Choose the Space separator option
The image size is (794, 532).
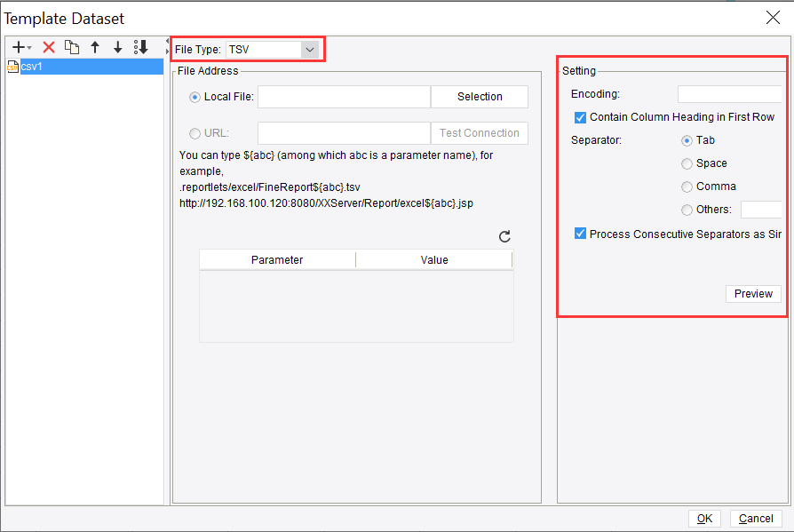(687, 163)
